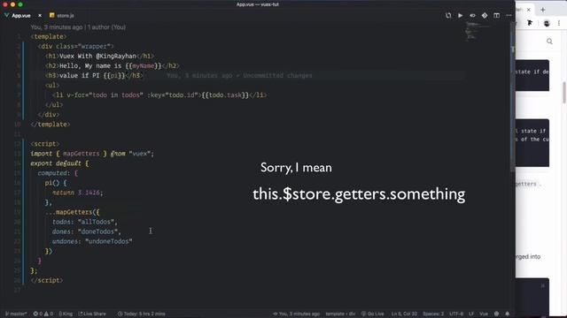The image size is (567, 318).
Task: Click the feedback smiley icon in status bar
Action: pos(496,314)
